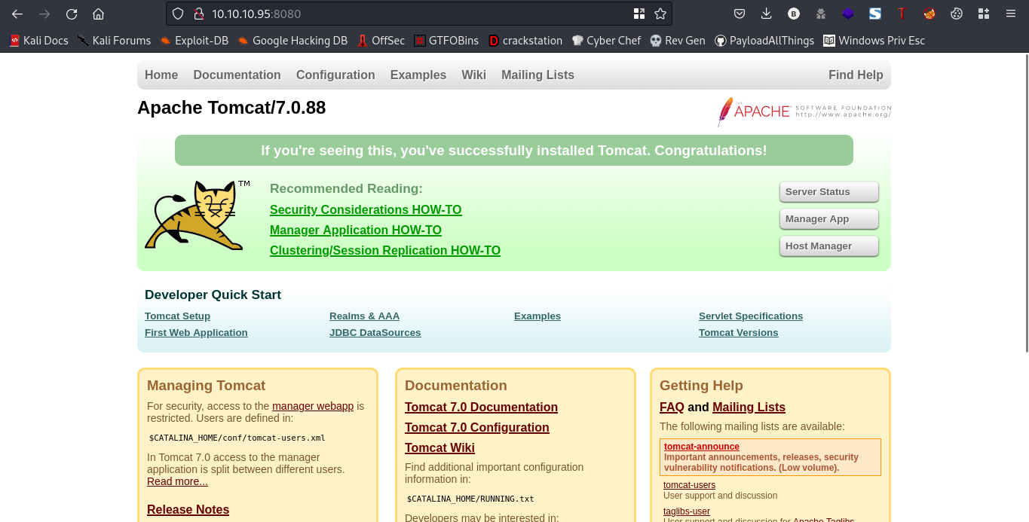Image resolution: width=1029 pixels, height=522 pixels.
Task: Open the Tomcat Versions link
Action: pos(738,333)
